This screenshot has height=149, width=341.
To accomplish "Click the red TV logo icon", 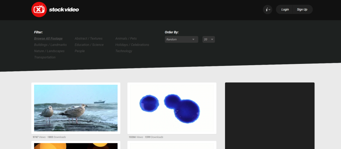I will point(39,10).
